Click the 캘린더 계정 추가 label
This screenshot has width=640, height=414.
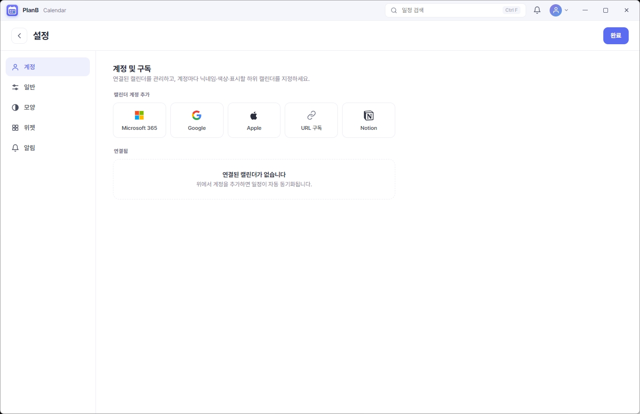(x=131, y=95)
